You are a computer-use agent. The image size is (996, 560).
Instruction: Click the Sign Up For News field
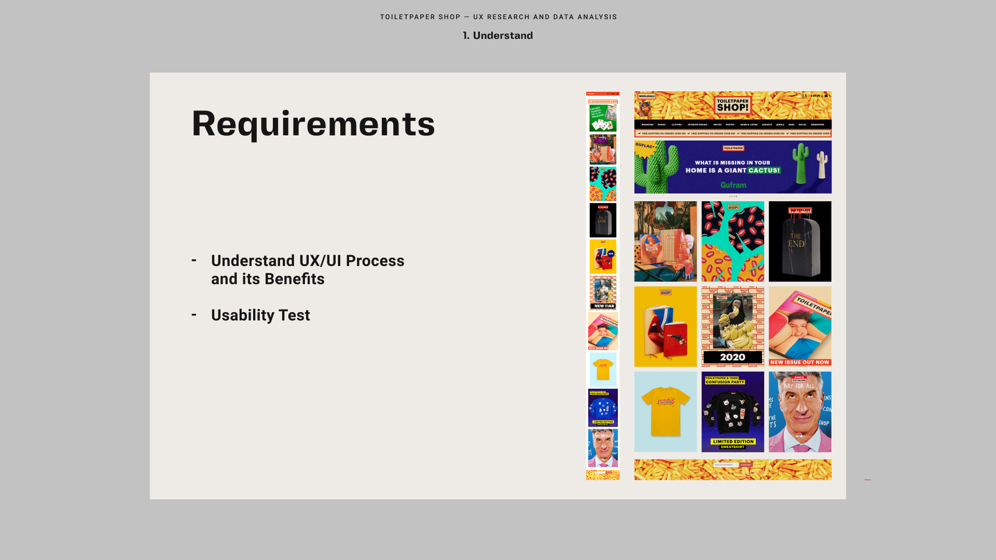pos(725,465)
